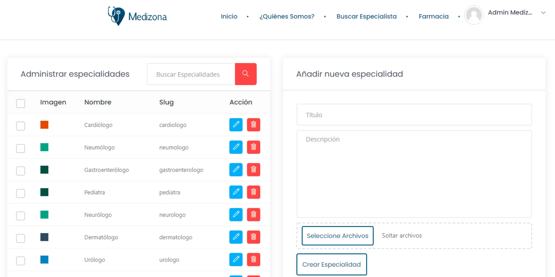Focus the Descripción text area
The image size is (555, 277).
point(414,174)
